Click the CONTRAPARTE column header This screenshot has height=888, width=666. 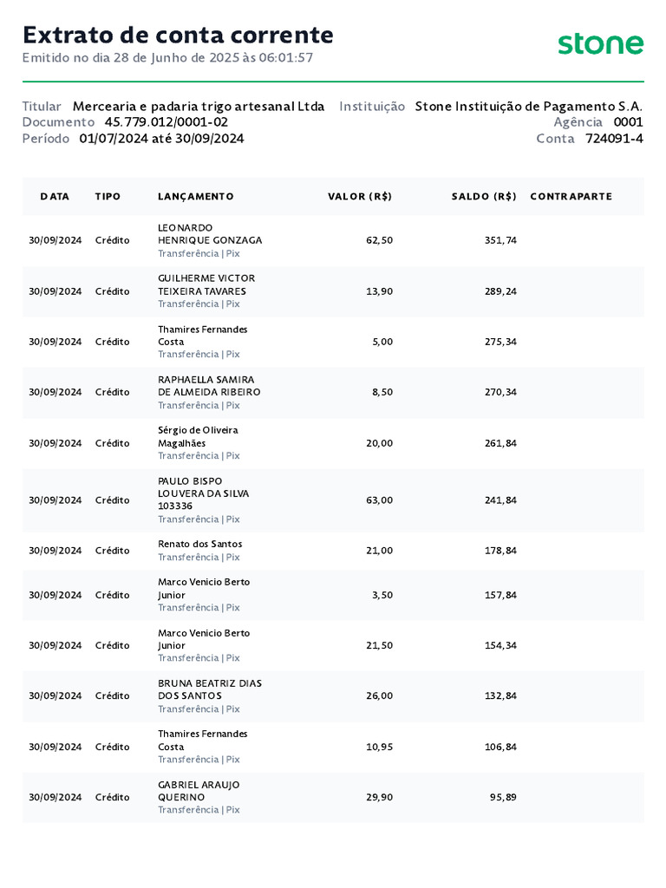tap(571, 197)
